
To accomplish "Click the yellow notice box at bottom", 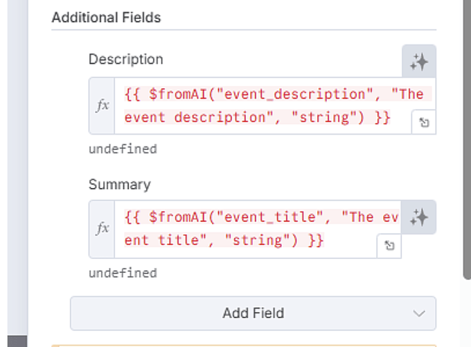I will tap(244, 344).
